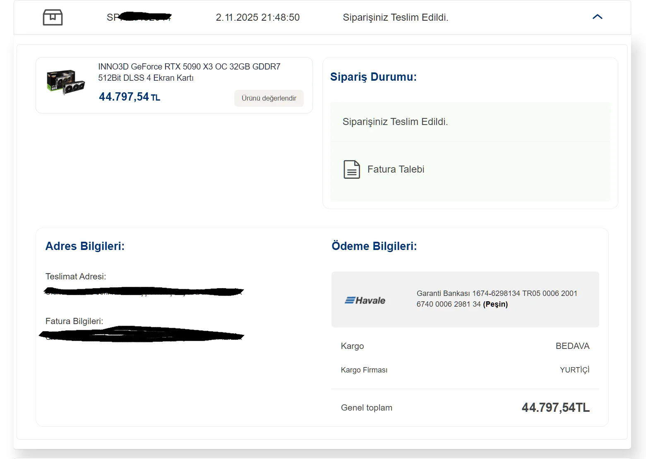Viewport: 646px width, 459px height.
Task: Collapse the order details chevron
Action: (x=597, y=17)
